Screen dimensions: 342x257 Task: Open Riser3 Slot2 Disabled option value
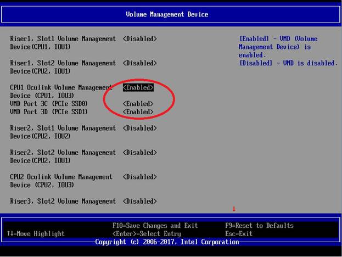coord(139,202)
